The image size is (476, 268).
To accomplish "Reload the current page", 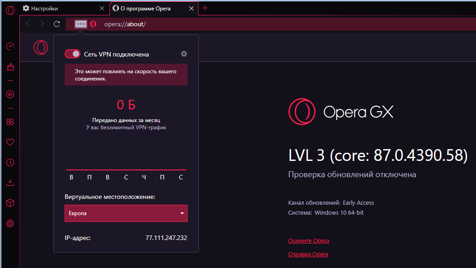I will (57, 24).
